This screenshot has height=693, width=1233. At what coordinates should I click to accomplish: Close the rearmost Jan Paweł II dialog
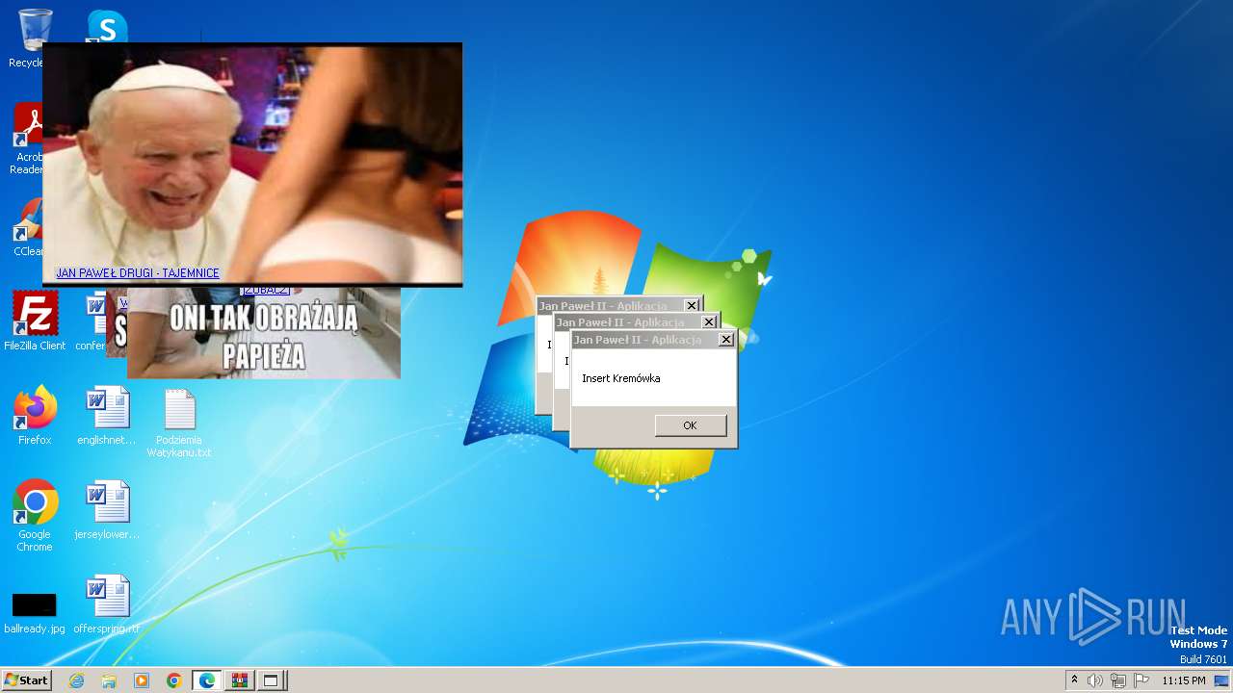pyautogui.click(x=692, y=306)
